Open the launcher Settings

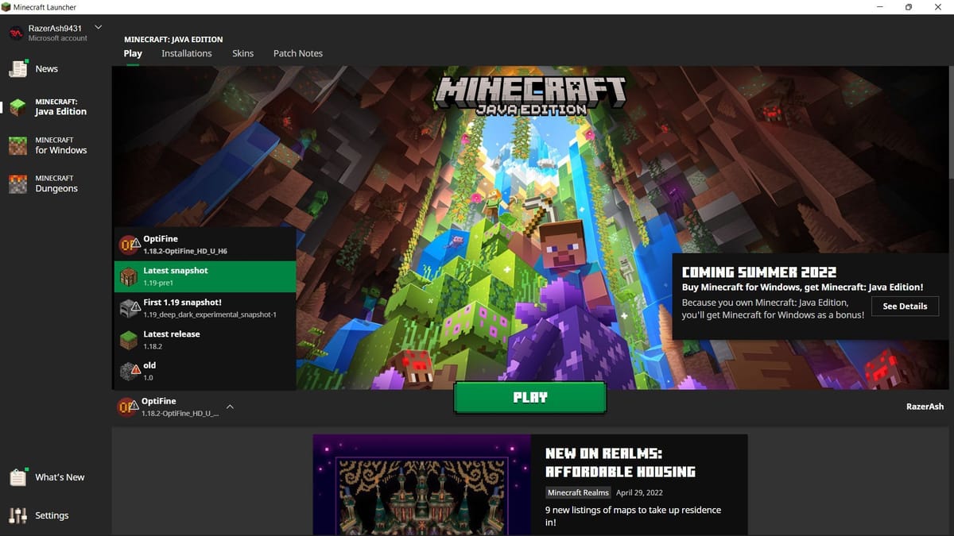coord(48,515)
